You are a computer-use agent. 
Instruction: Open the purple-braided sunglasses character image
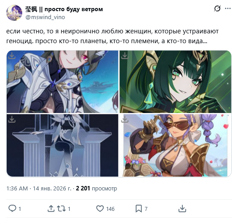pyautogui.click(x=175, y=145)
